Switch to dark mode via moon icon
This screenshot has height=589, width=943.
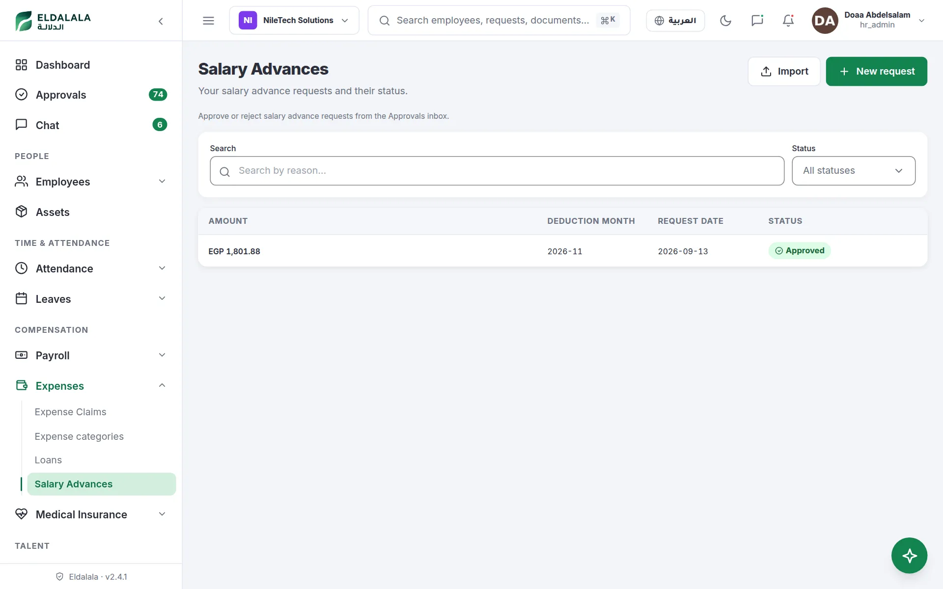pyautogui.click(x=725, y=21)
